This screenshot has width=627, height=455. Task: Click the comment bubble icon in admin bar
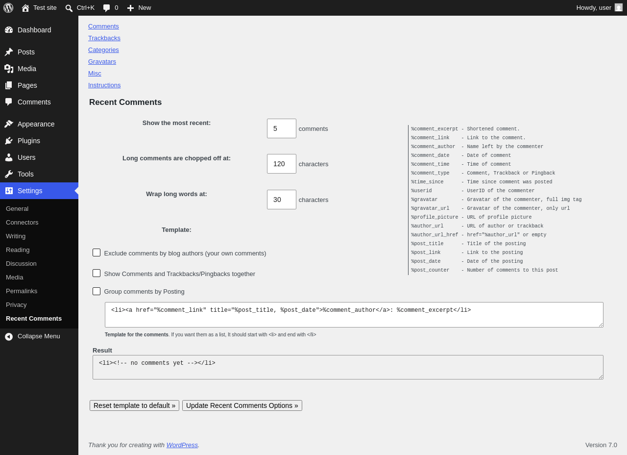click(x=106, y=8)
